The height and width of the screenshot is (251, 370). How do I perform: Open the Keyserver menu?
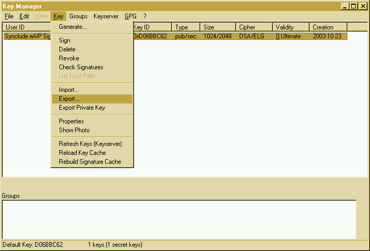(x=106, y=16)
